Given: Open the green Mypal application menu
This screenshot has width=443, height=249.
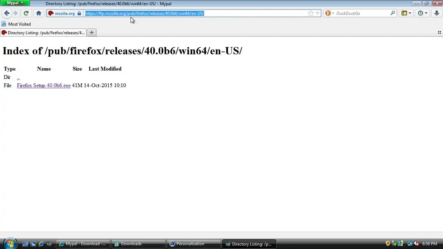Looking at the screenshot, I should click(15, 3).
